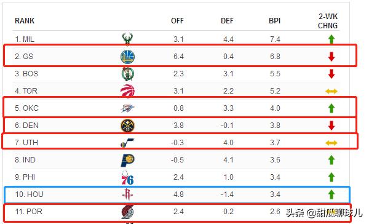369x224 pixels.
Task: Click the Utah Jazz logo
Action: click(x=127, y=143)
